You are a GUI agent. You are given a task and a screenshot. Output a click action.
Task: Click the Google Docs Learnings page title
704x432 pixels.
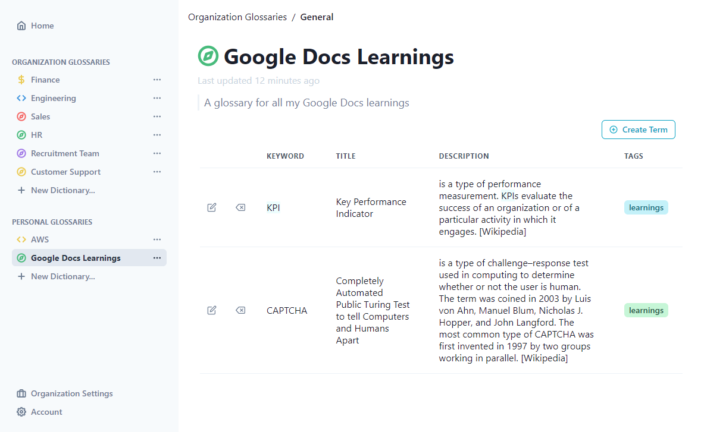(x=339, y=57)
